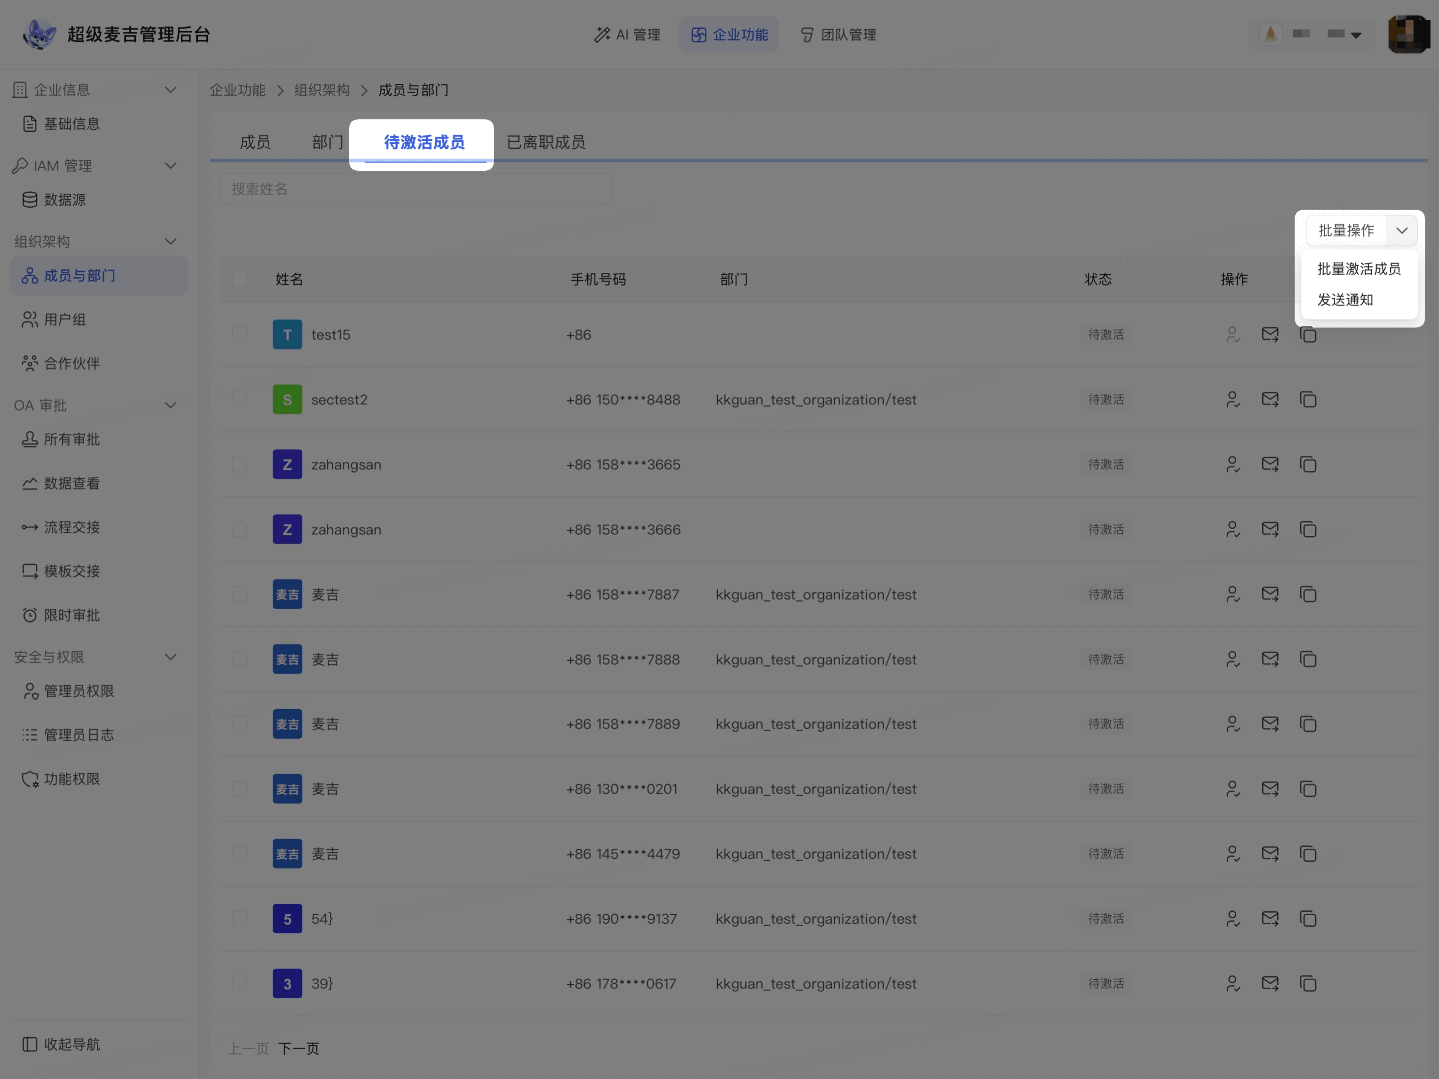Switch to the 部门 tab
The height and width of the screenshot is (1079, 1439).
(327, 142)
